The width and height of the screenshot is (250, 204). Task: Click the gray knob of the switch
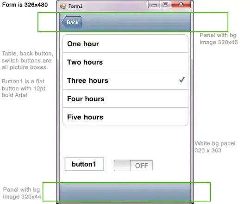click(122, 166)
